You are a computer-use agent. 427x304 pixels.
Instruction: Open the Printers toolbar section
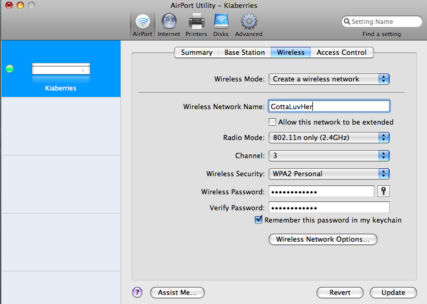click(196, 25)
